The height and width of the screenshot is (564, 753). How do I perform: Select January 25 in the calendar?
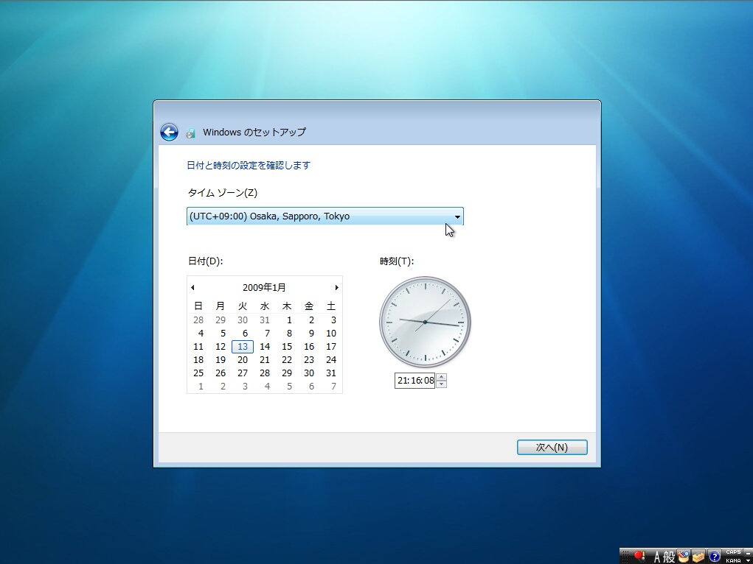point(198,373)
